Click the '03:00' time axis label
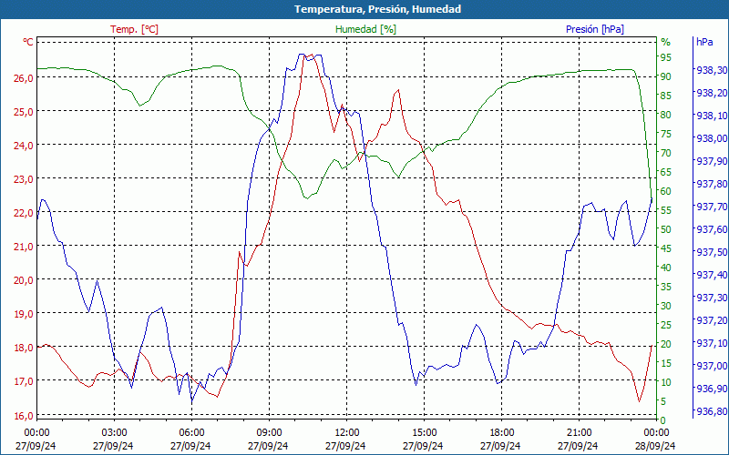Screen dimensions: 729x455 click(115, 433)
